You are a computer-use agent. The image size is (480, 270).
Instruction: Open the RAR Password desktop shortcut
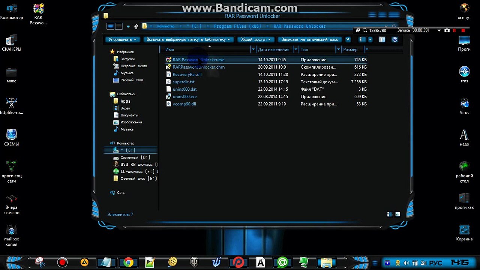pos(38,14)
